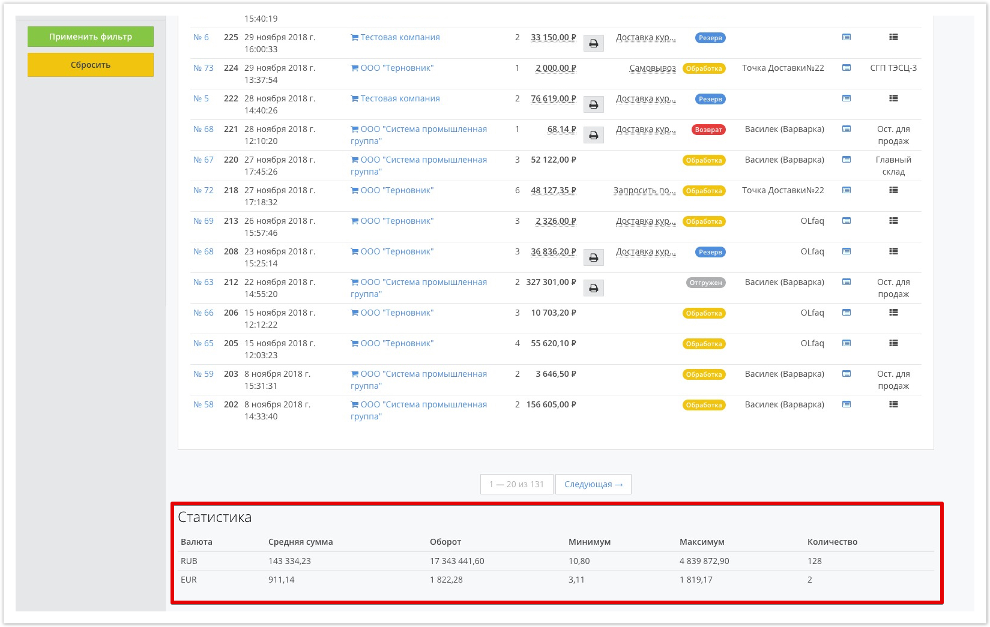
Task: Open order link № 59
Action: (204, 374)
